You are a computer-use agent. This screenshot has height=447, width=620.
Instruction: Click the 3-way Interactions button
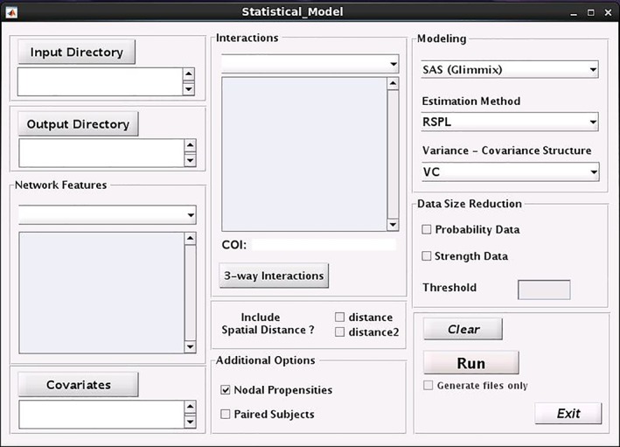click(274, 276)
